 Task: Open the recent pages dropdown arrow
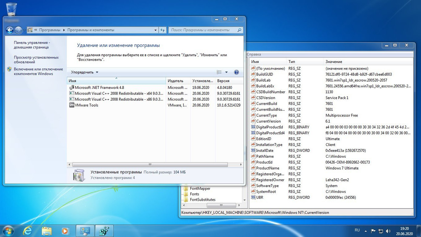tap(25, 30)
